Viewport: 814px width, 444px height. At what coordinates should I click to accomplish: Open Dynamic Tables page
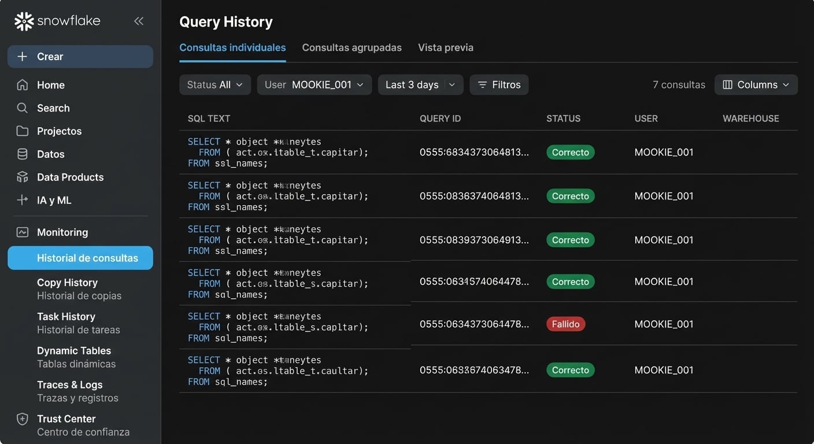tap(76, 357)
